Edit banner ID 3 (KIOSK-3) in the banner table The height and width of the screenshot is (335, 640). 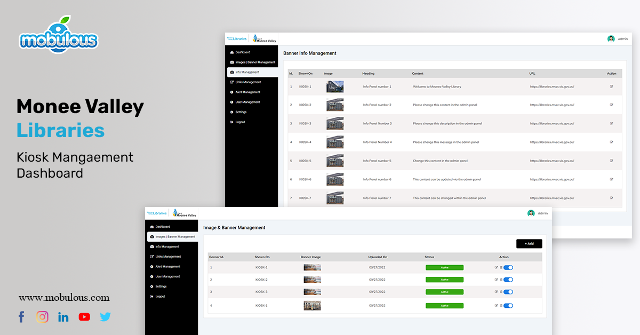(497, 292)
